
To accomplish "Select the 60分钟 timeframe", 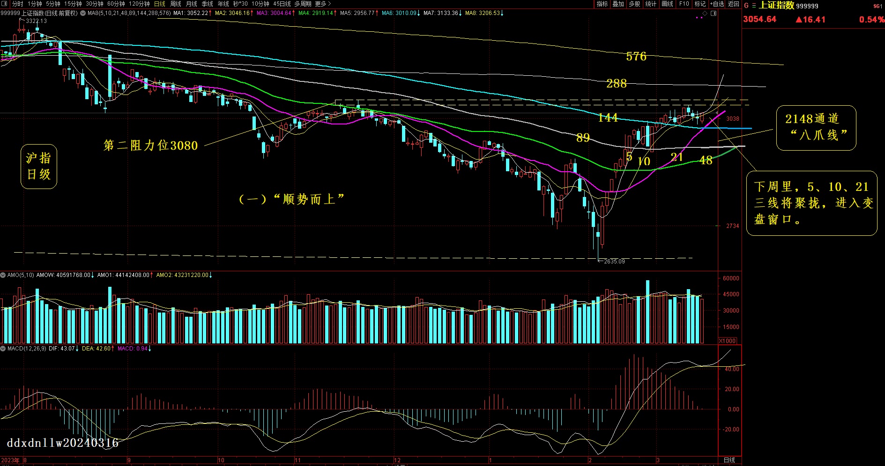I will (x=116, y=4).
